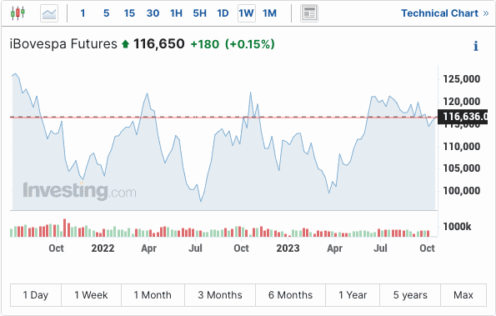Screen dimensions: 496x316
Task: Select the area chart type icon
Action: [49, 13]
